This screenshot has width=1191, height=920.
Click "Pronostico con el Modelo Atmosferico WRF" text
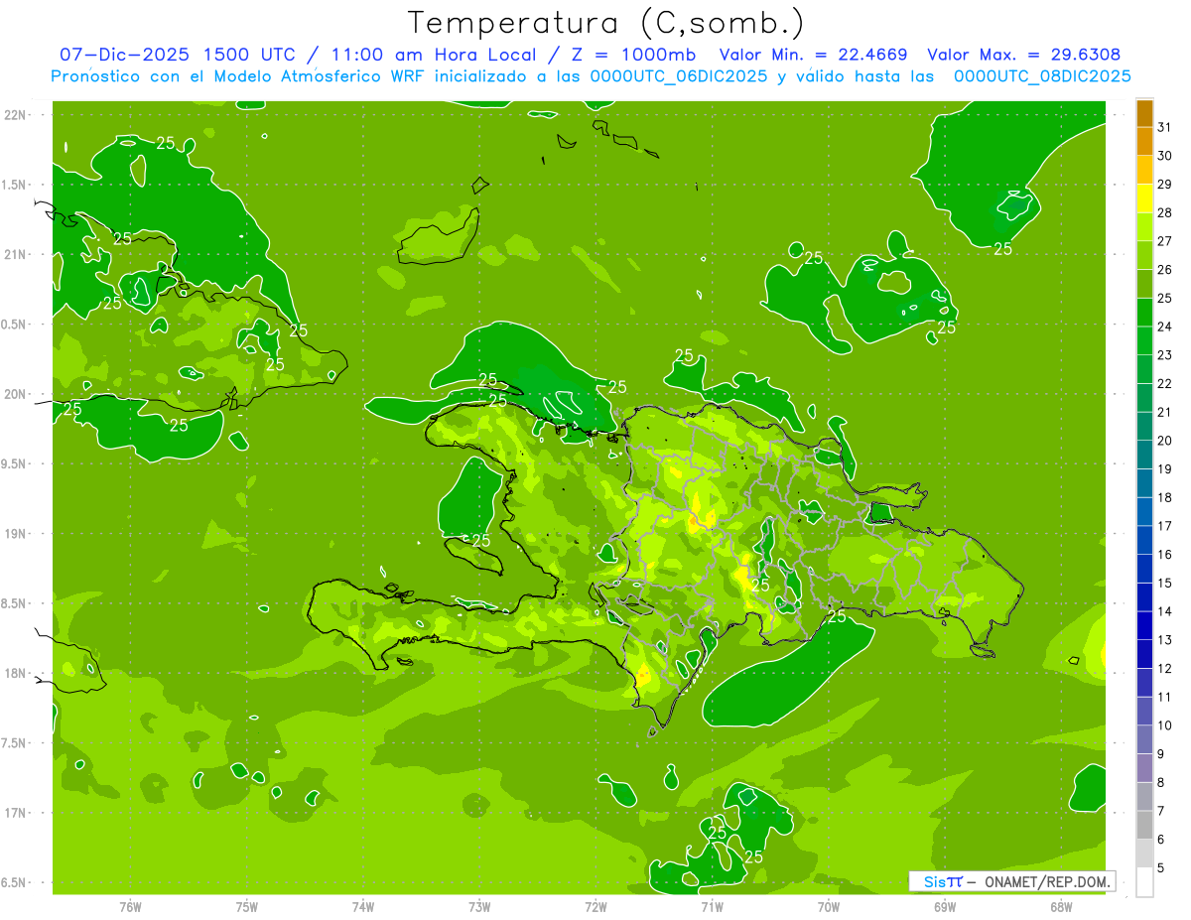click(239, 76)
